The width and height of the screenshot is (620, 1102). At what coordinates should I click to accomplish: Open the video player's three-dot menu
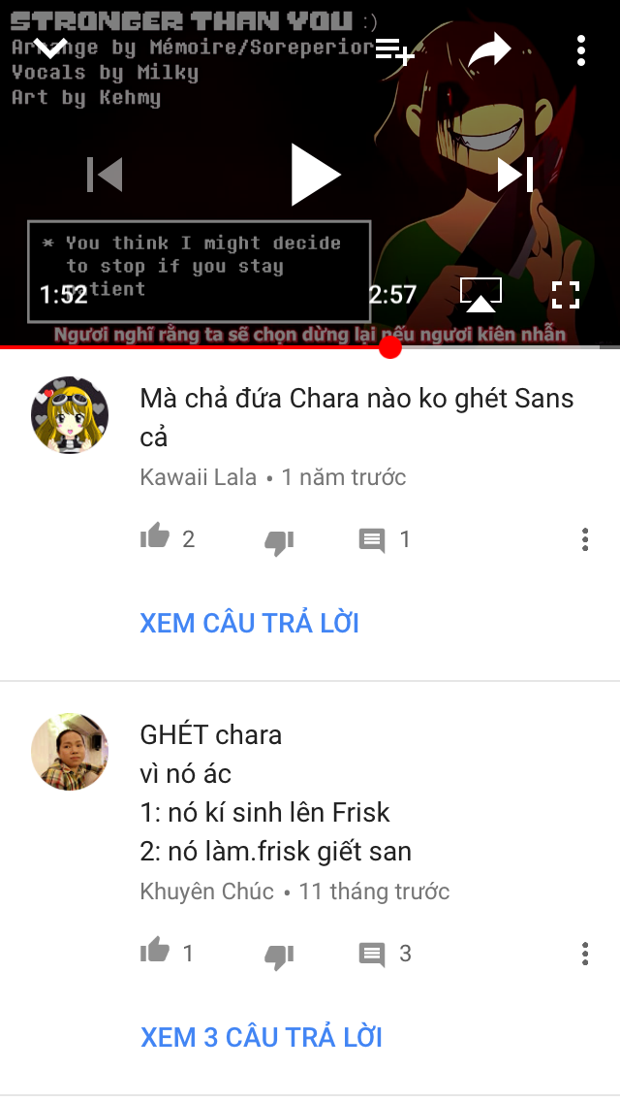coord(580,50)
